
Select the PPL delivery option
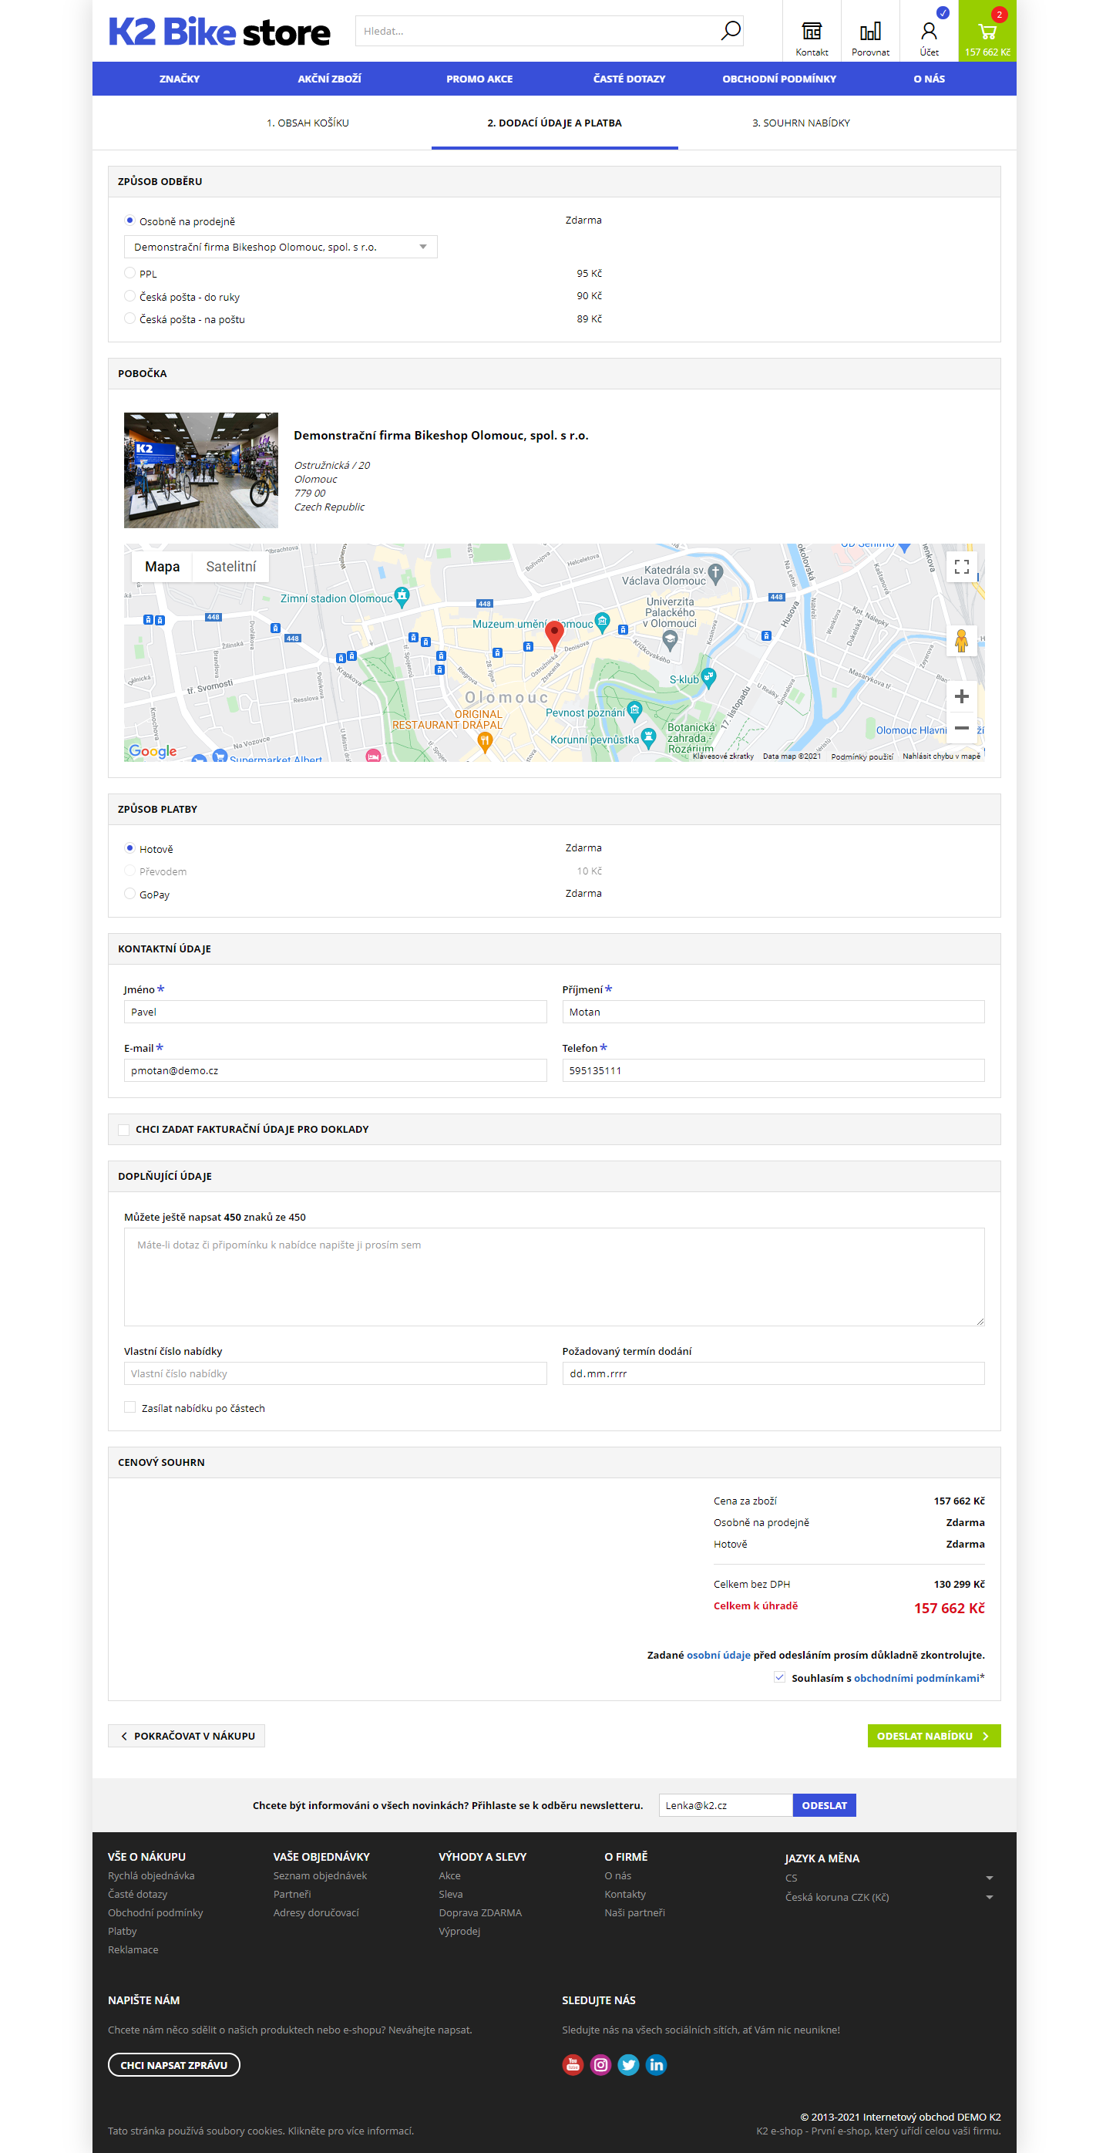coord(129,273)
